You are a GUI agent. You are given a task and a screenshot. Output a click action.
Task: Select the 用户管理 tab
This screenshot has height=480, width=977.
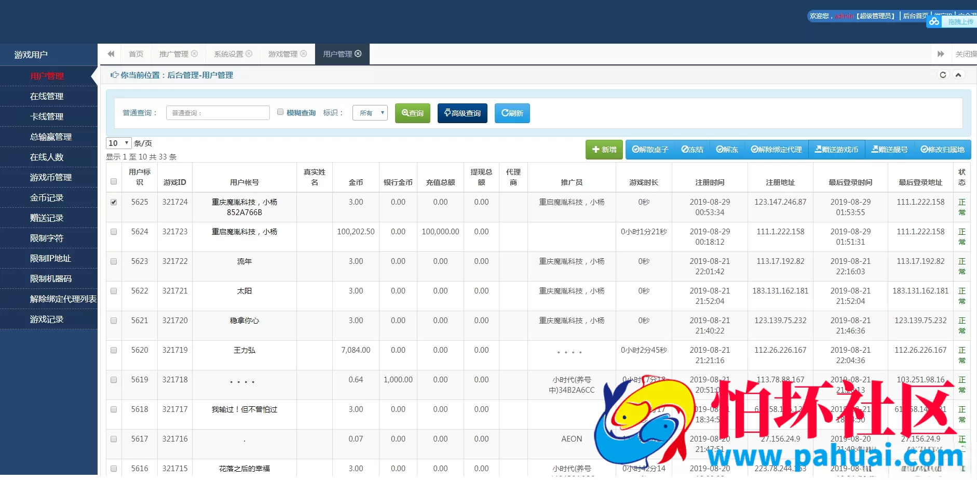click(342, 54)
